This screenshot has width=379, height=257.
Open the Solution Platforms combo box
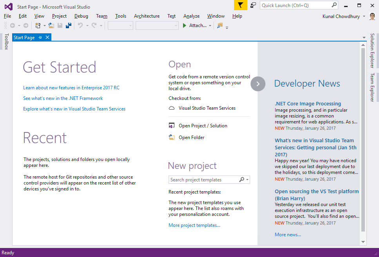coord(157,25)
